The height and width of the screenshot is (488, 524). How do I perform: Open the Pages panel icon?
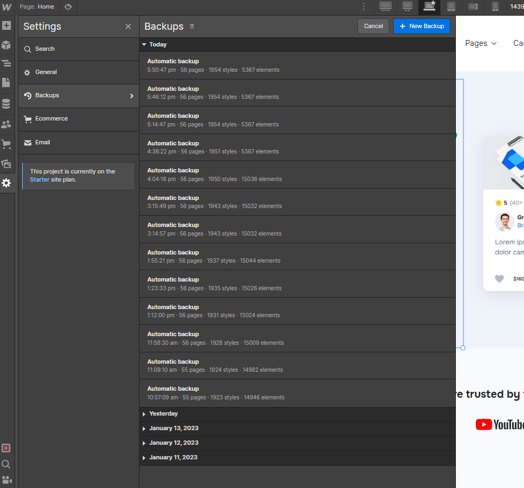tap(7, 83)
